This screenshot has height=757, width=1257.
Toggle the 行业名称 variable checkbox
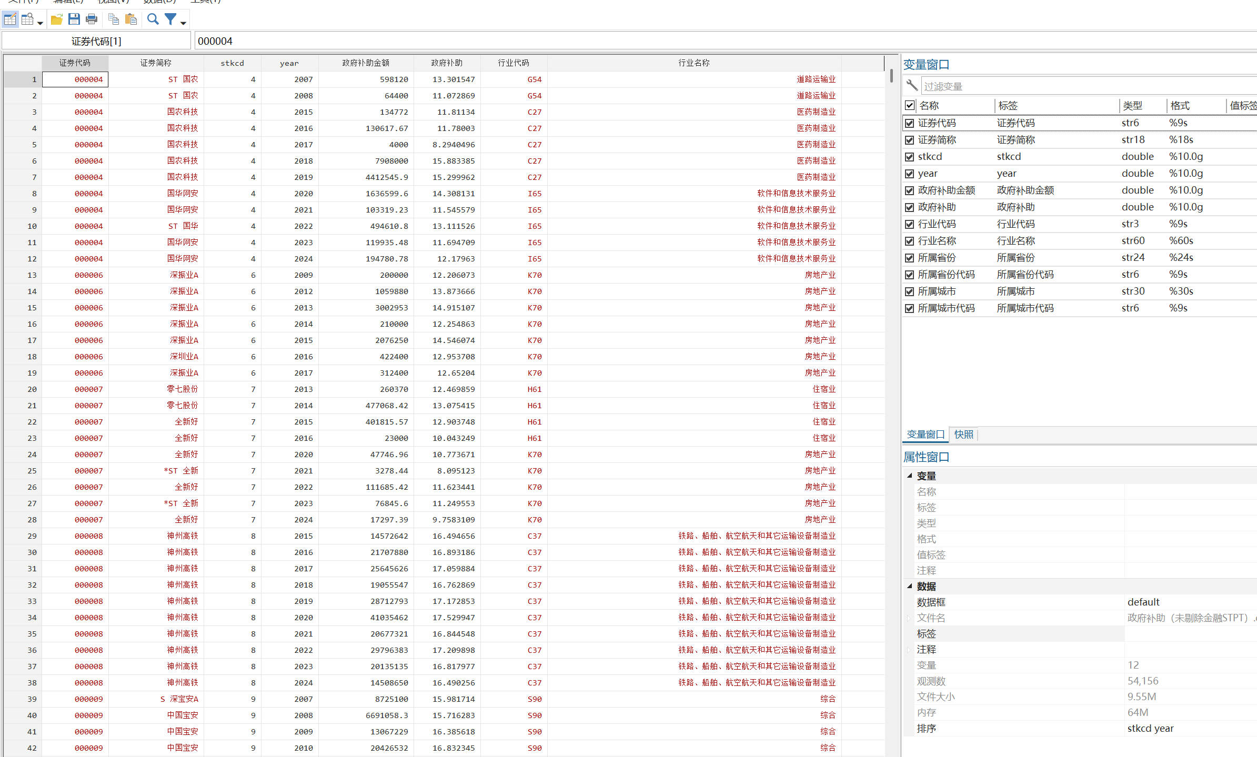(x=909, y=241)
